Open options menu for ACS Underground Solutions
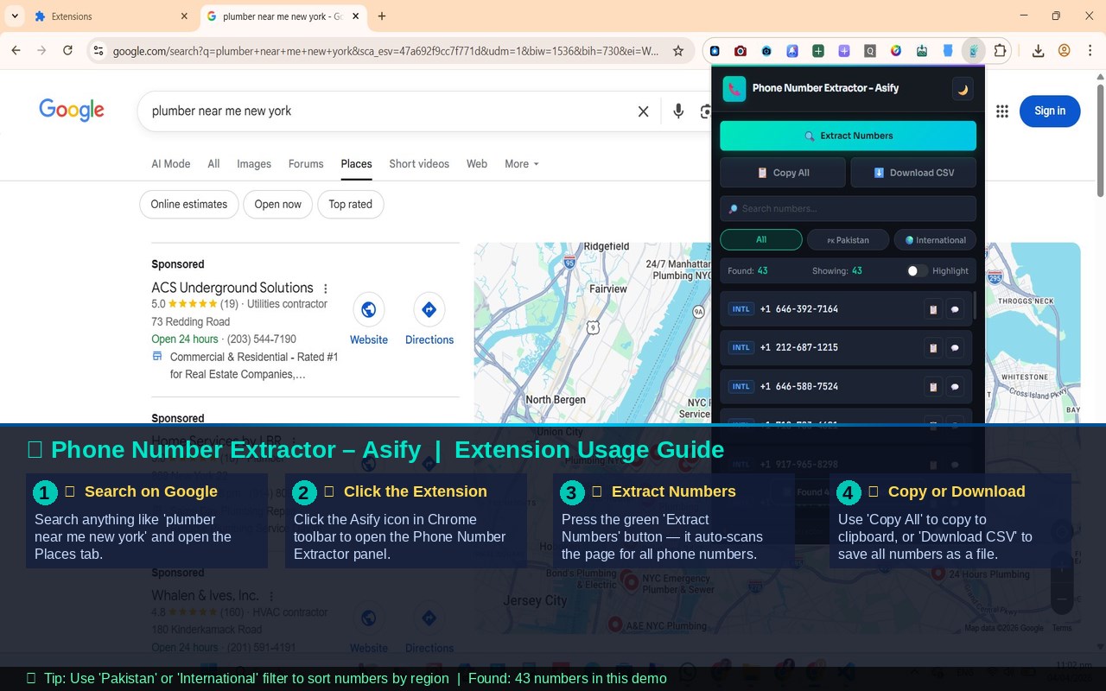1106x691 pixels. 326,288
